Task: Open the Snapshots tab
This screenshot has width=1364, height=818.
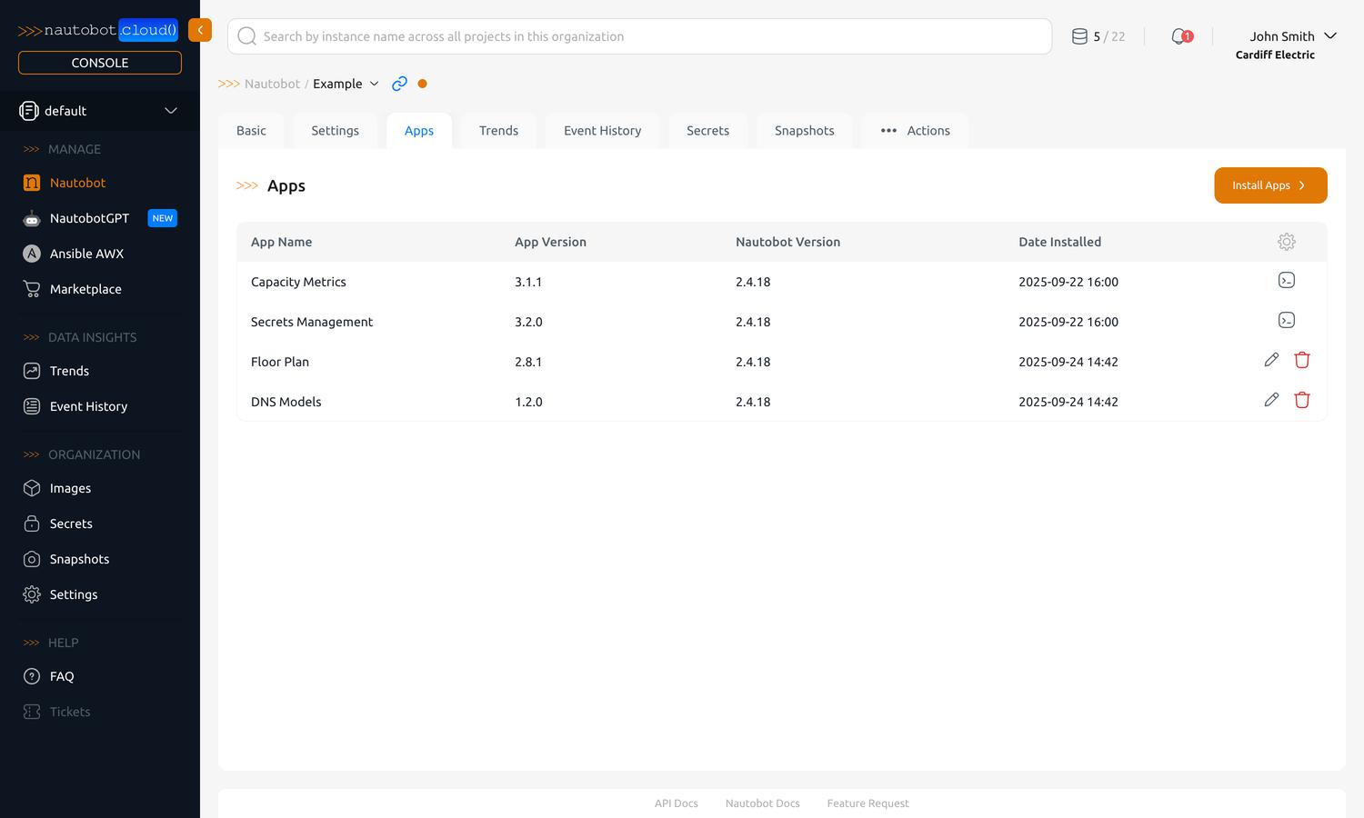Action: click(804, 130)
